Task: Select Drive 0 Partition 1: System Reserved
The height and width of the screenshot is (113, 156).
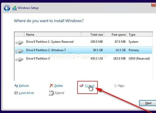Action: tap(84, 42)
